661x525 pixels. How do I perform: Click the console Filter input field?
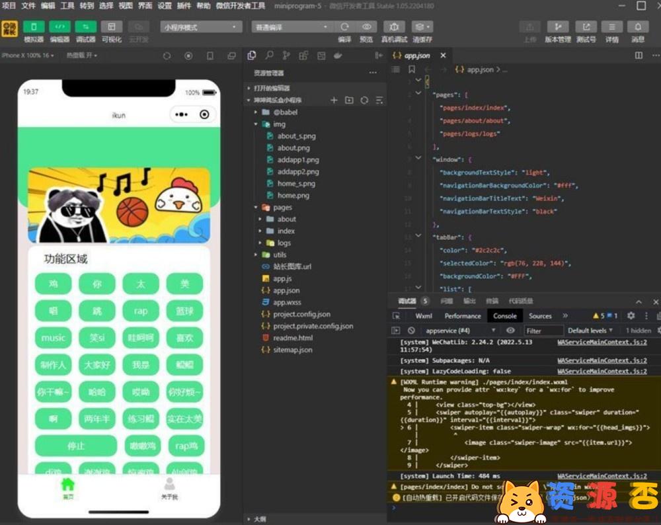coord(543,331)
